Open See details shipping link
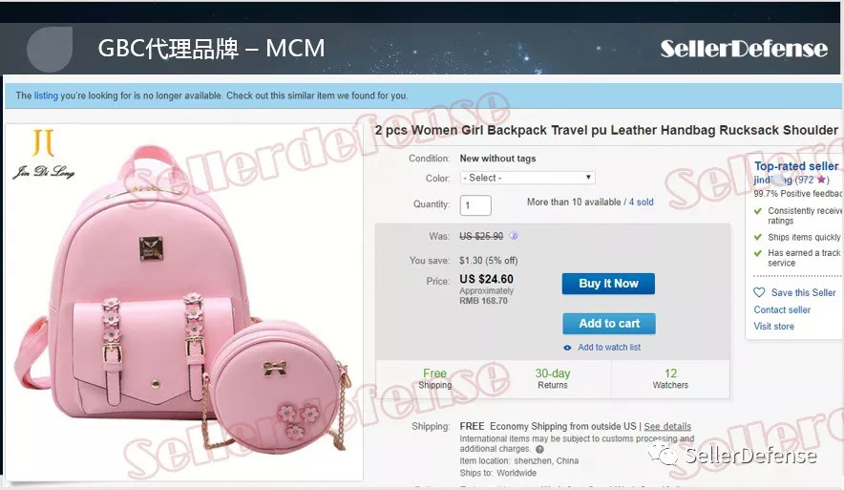Viewport: 844px width, 490px height. pyautogui.click(x=667, y=426)
